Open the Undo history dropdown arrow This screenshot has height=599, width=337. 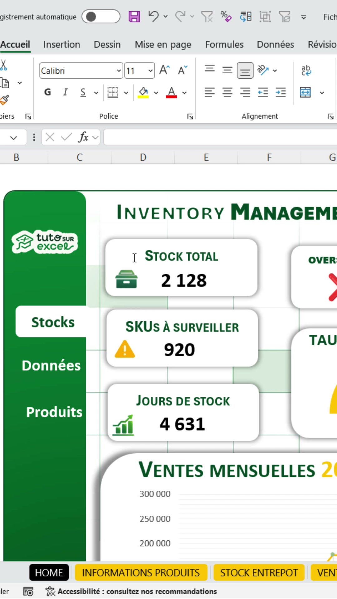pyautogui.click(x=165, y=17)
